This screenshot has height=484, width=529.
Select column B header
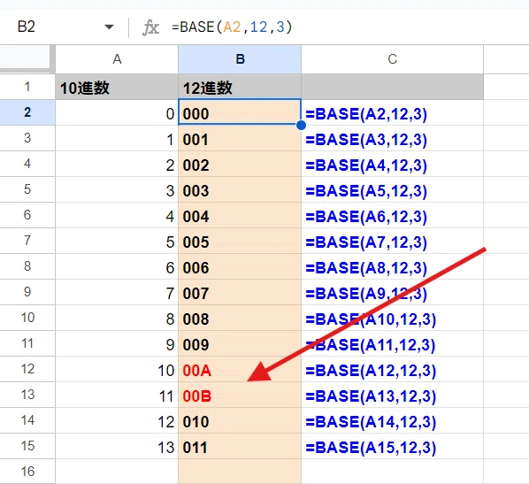tap(240, 59)
